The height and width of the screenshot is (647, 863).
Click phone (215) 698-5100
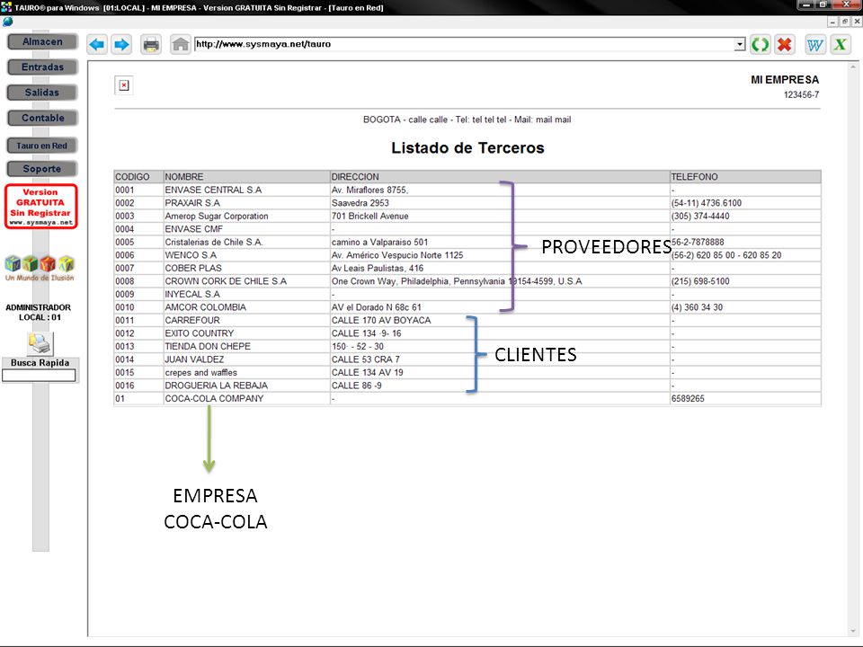pyautogui.click(x=700, y=281)
